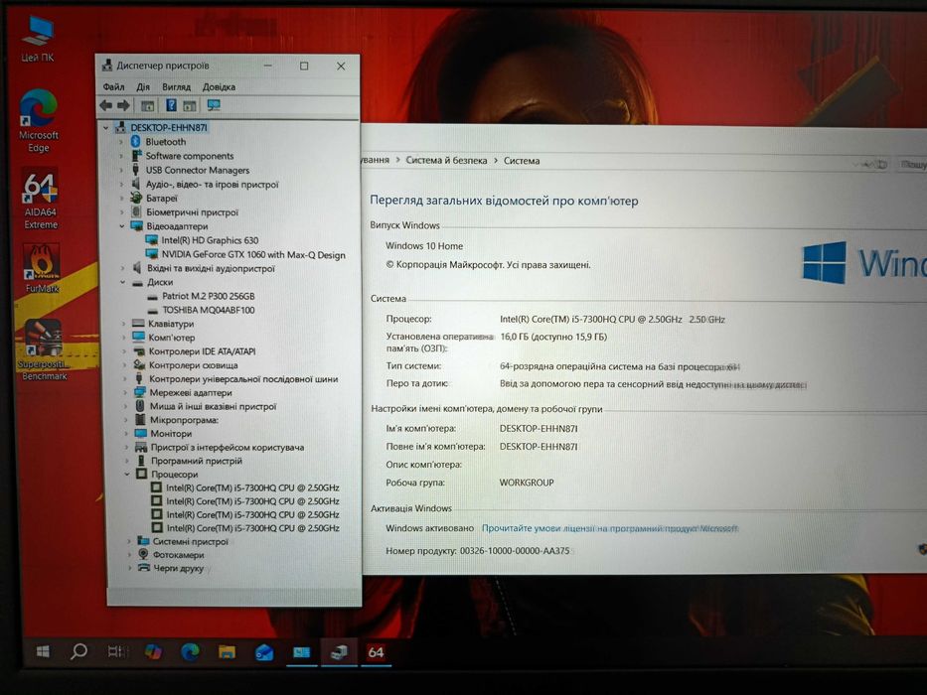Collapse the Процесори category

tap(127, 474)
